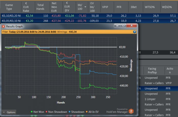Click the Hold'em Manager 2 logo

click(x=131, y=111)
